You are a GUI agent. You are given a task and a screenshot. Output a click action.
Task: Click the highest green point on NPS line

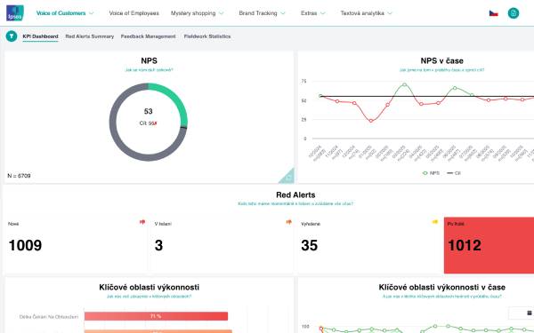(x=404, y=84)
